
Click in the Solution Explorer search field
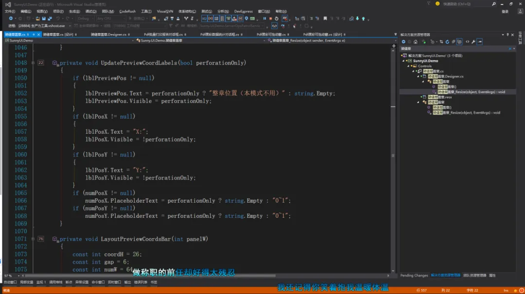tap(454, 49)
